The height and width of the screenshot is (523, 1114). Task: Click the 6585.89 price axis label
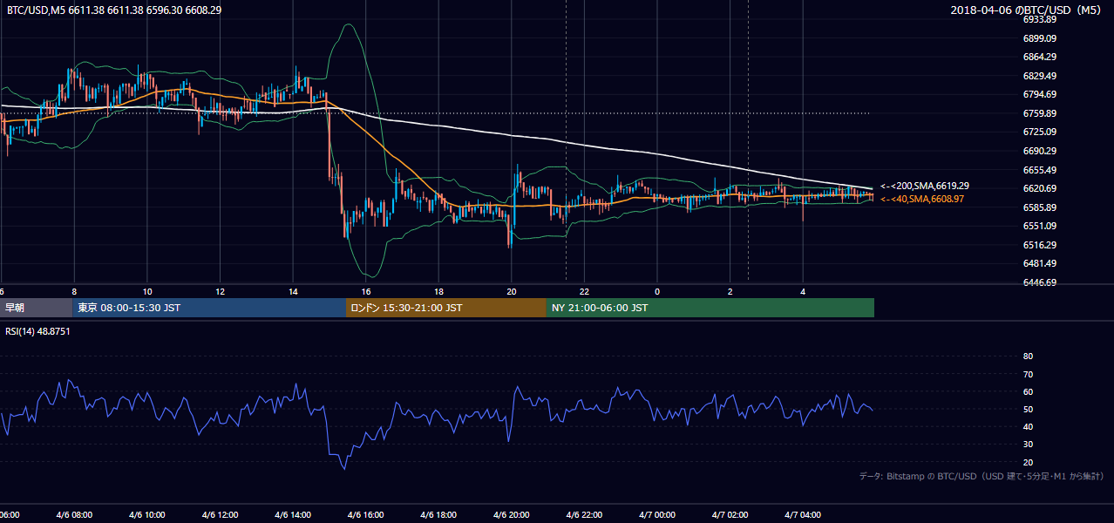pos(1040,207)
